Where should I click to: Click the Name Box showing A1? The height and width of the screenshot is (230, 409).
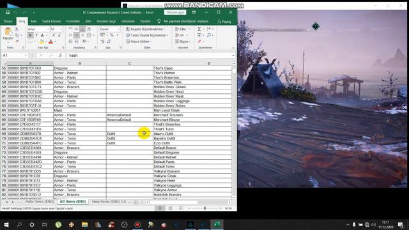click(15, 56)
